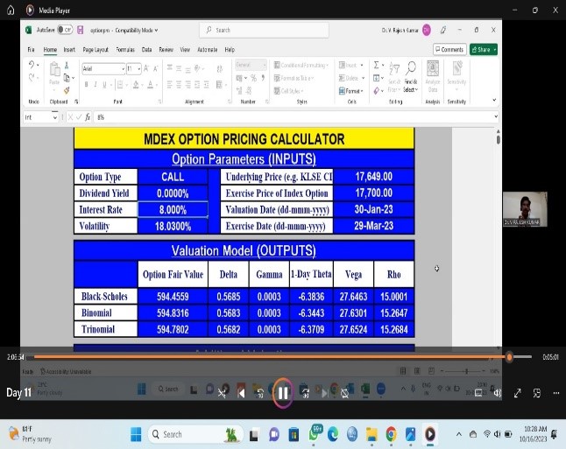Open Media Player more options menu
Screen dimensions: 566x449
coord(556,393)
